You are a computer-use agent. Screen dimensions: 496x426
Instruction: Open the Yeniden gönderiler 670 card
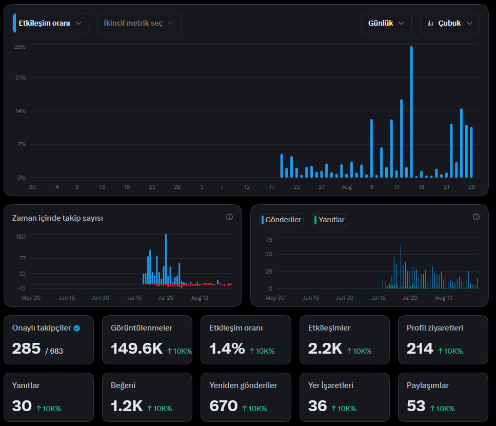(246, 397)
